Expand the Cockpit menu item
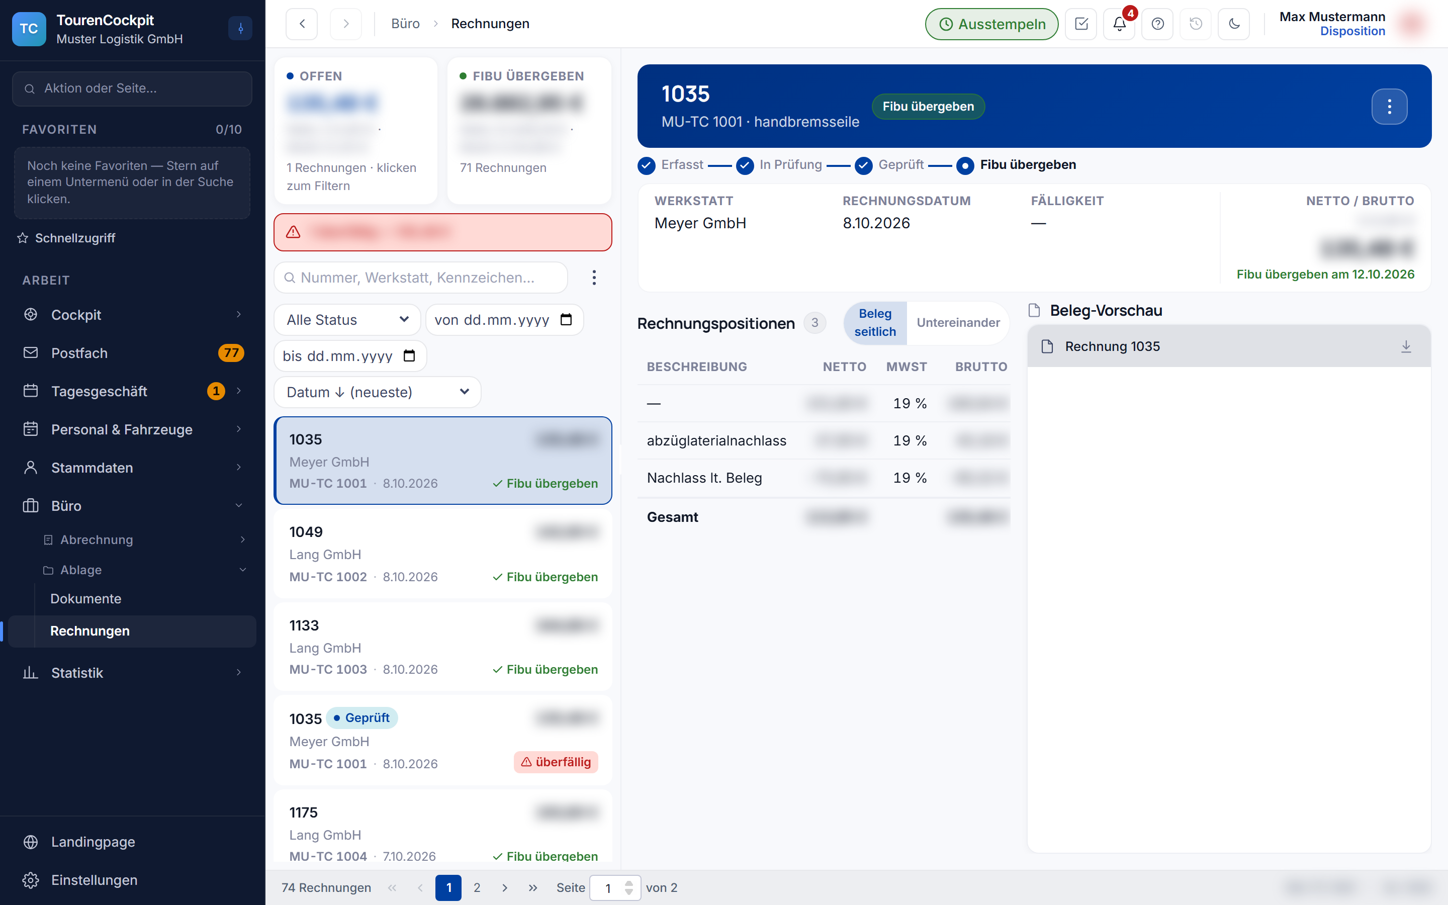 [132, 315]
